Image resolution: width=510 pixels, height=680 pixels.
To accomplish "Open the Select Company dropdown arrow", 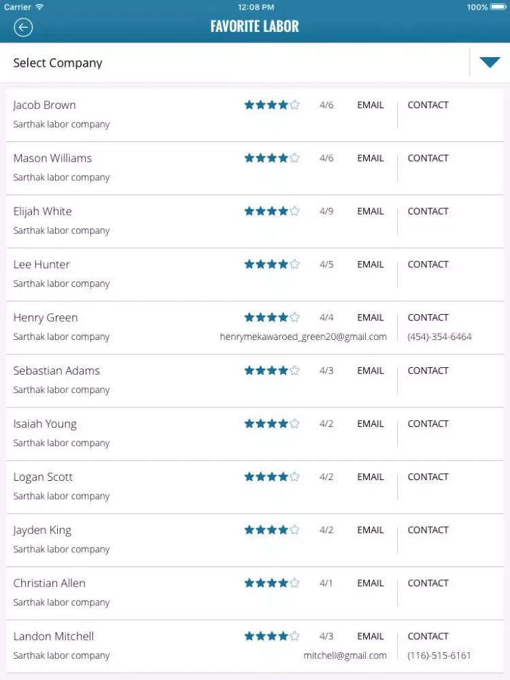I will tap(490, 63).
